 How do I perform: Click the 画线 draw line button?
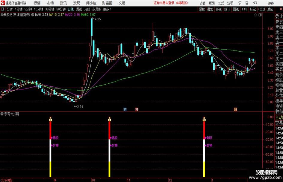click(236, 9)
